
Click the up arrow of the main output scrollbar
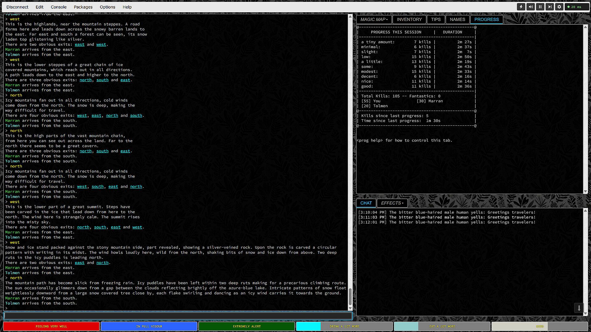[350, 16]
